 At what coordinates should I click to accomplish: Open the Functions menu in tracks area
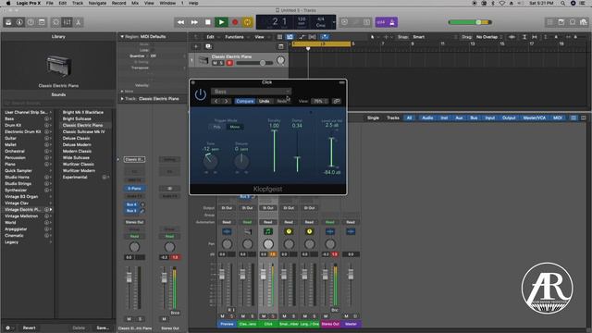click(234, 37)
